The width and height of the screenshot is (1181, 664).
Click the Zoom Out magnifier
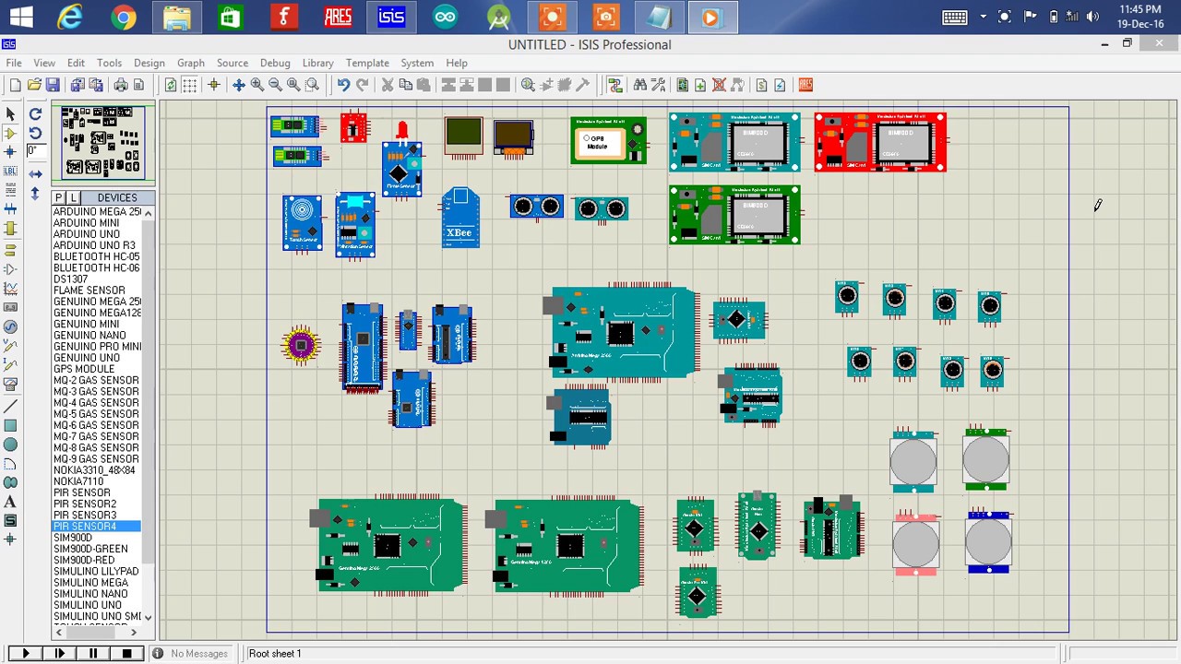point(275,85)
